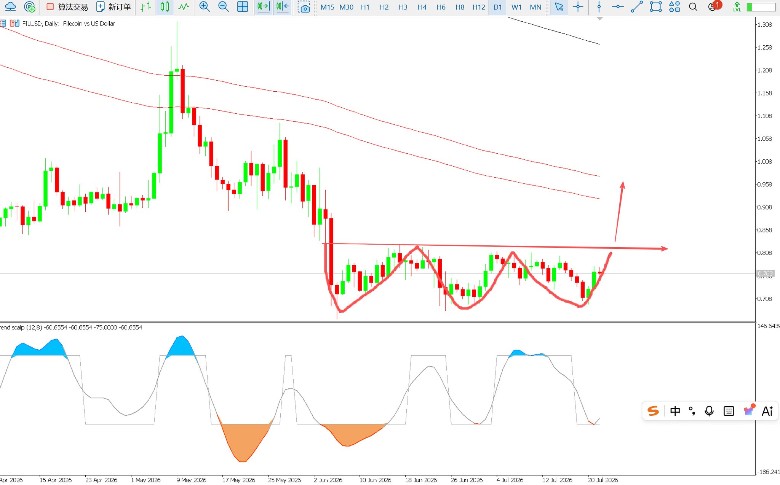780x485 pixels.
Task: Switch chart to line chart mode
Action: (184, 7)
